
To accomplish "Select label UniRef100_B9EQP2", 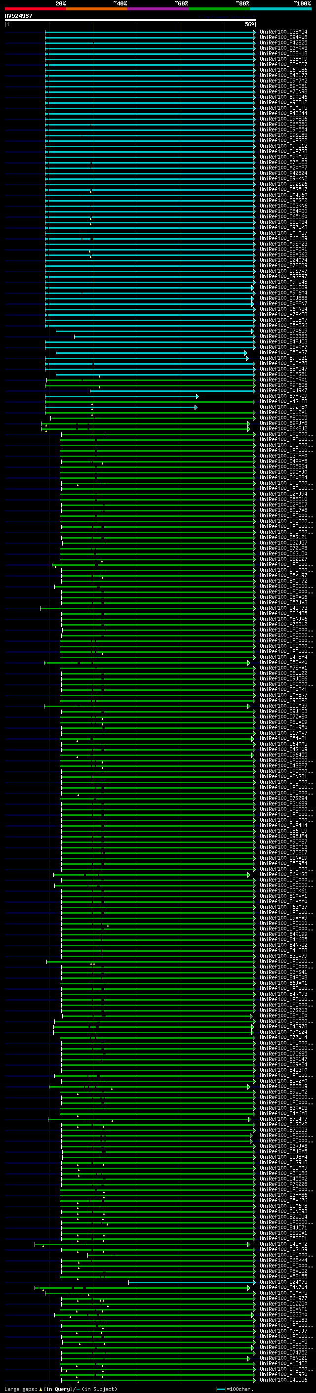I will [x=283, y=701].
